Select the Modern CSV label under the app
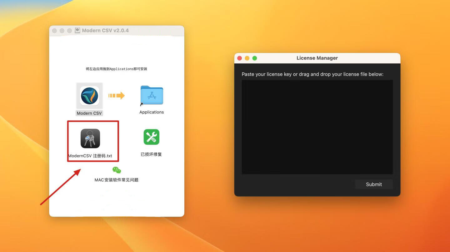450x252 pixels. (x=89, y=113)
